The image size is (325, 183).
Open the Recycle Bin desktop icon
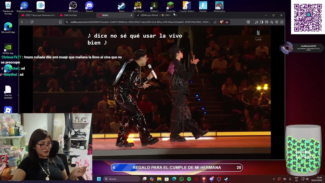click(x=8, y=8)
